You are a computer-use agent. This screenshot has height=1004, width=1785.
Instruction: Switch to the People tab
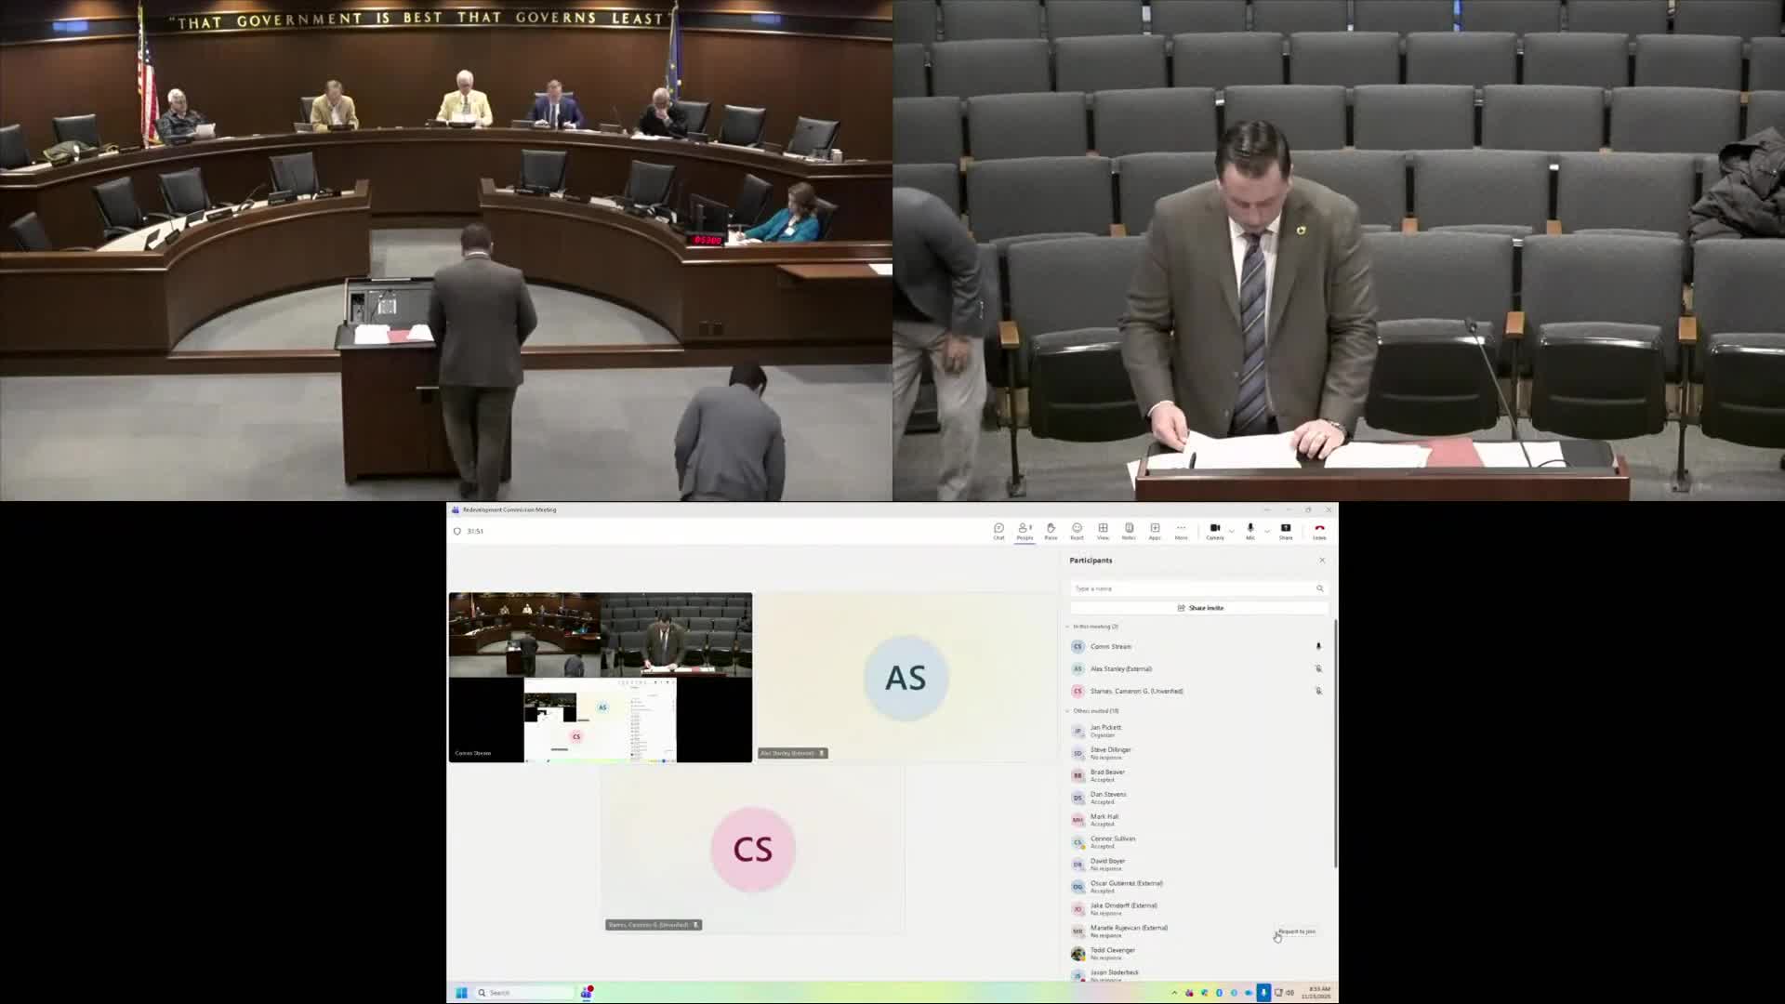tap(1025, 530)
